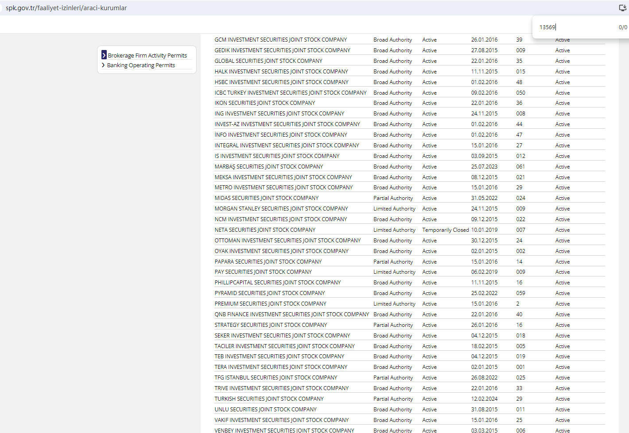This screenshot has width=629, height=433.
Task: Click Partial Authority in PAPARA row
Action: coord(393,262)
